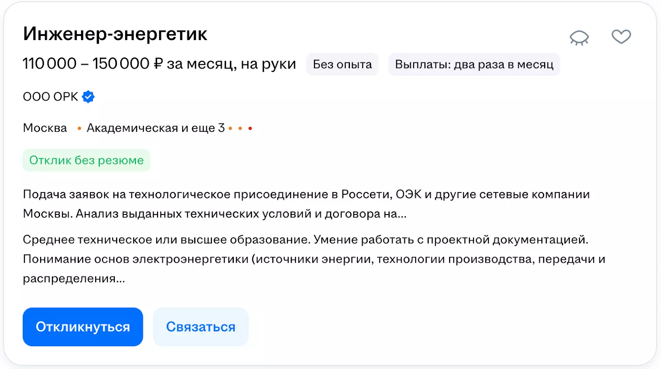Click the middle orange metro line dot
Viewport: 661px width, 369px height.
[x=240, y=129]
